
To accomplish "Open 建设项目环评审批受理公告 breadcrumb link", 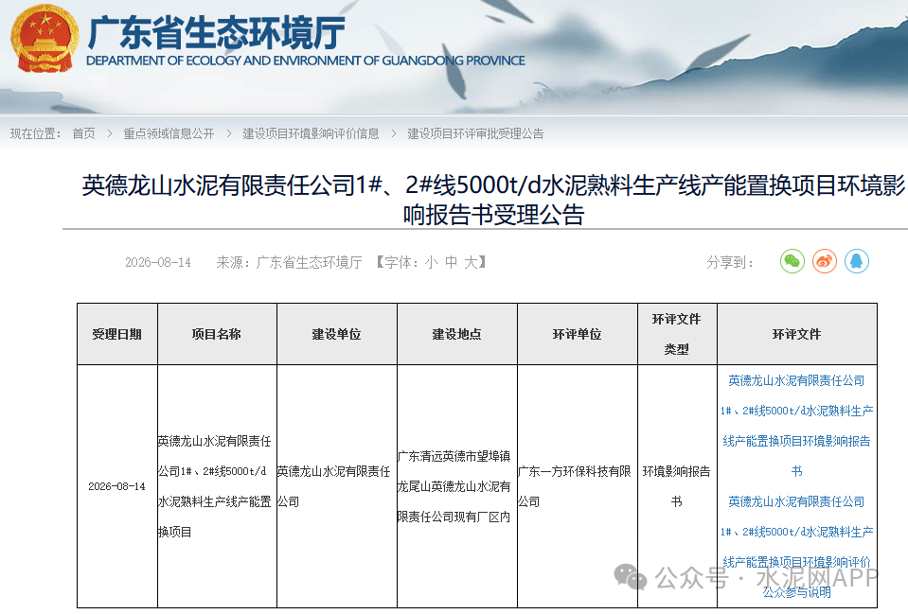I will point(475,133).
